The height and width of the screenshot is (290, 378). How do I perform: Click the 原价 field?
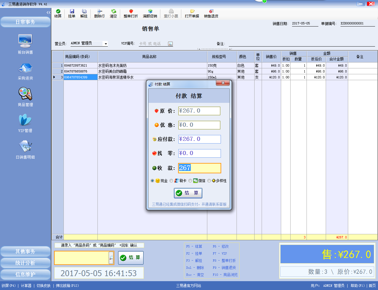coord(199,111)
